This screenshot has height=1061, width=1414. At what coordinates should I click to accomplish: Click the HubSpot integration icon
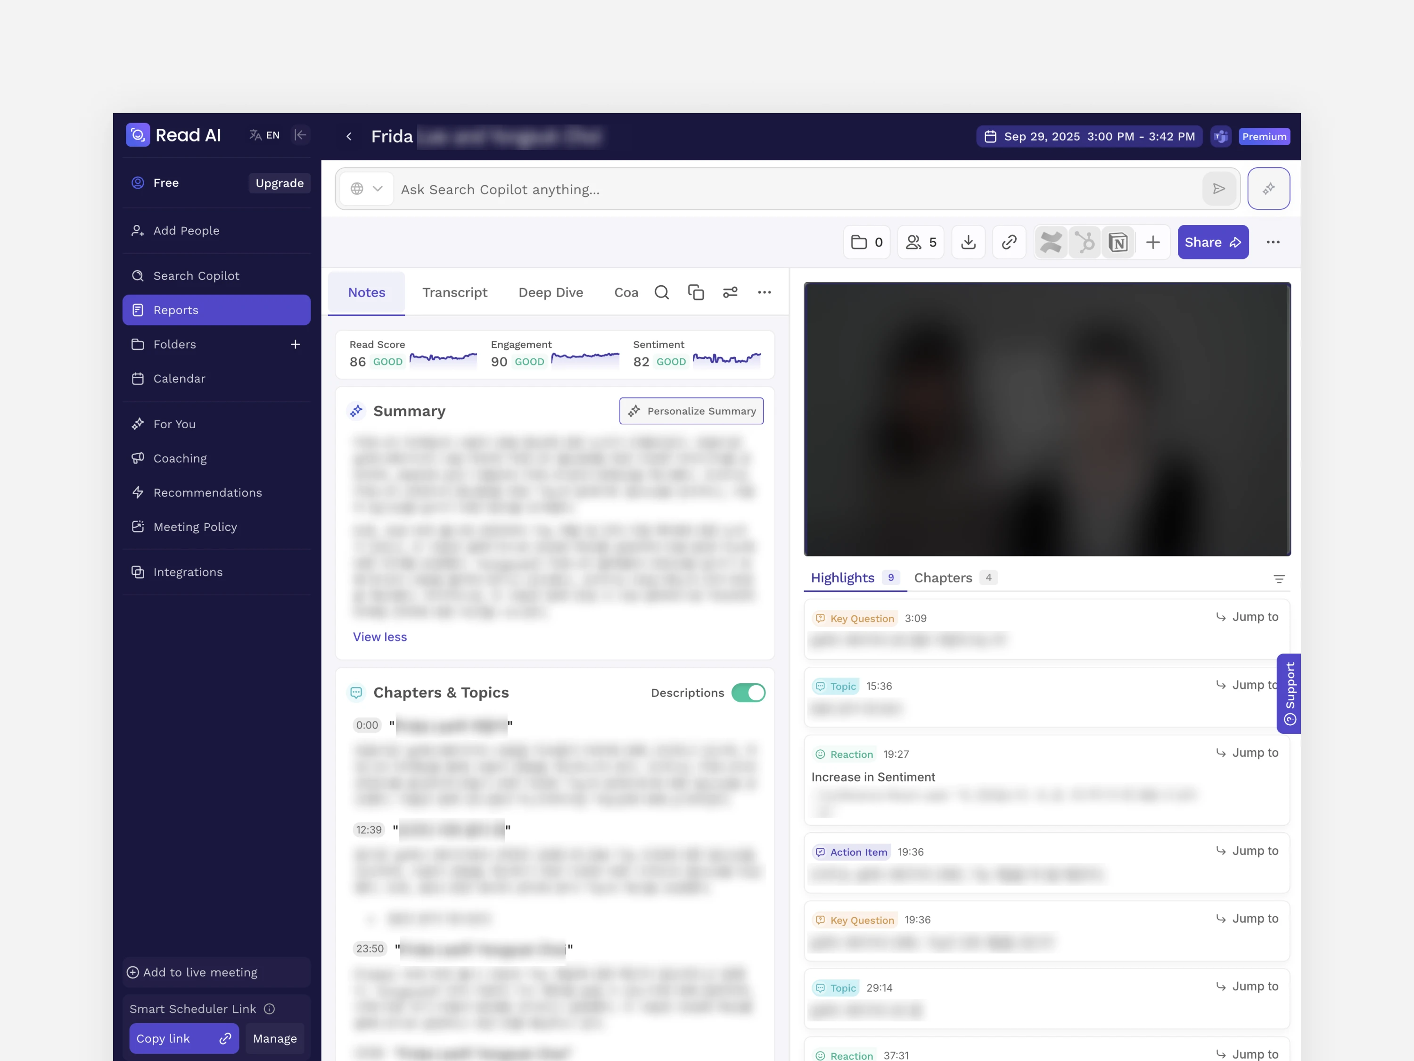click(x=1084, y=242)
